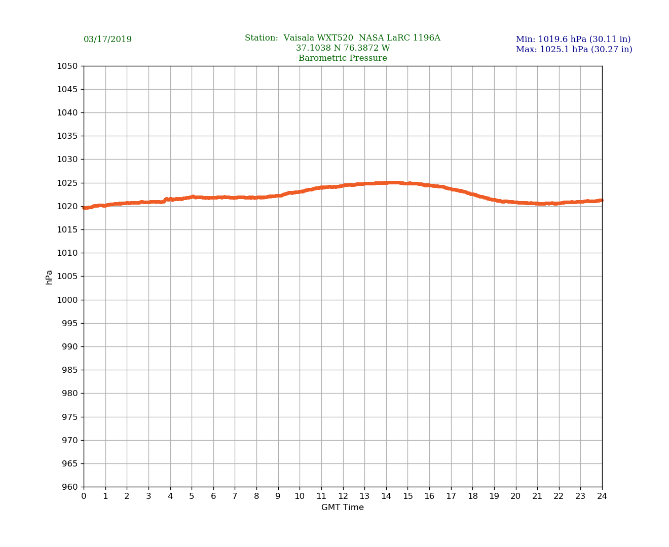Click the 1025 y-axis tick label
The image size is (669, 547).
[67, 183]
